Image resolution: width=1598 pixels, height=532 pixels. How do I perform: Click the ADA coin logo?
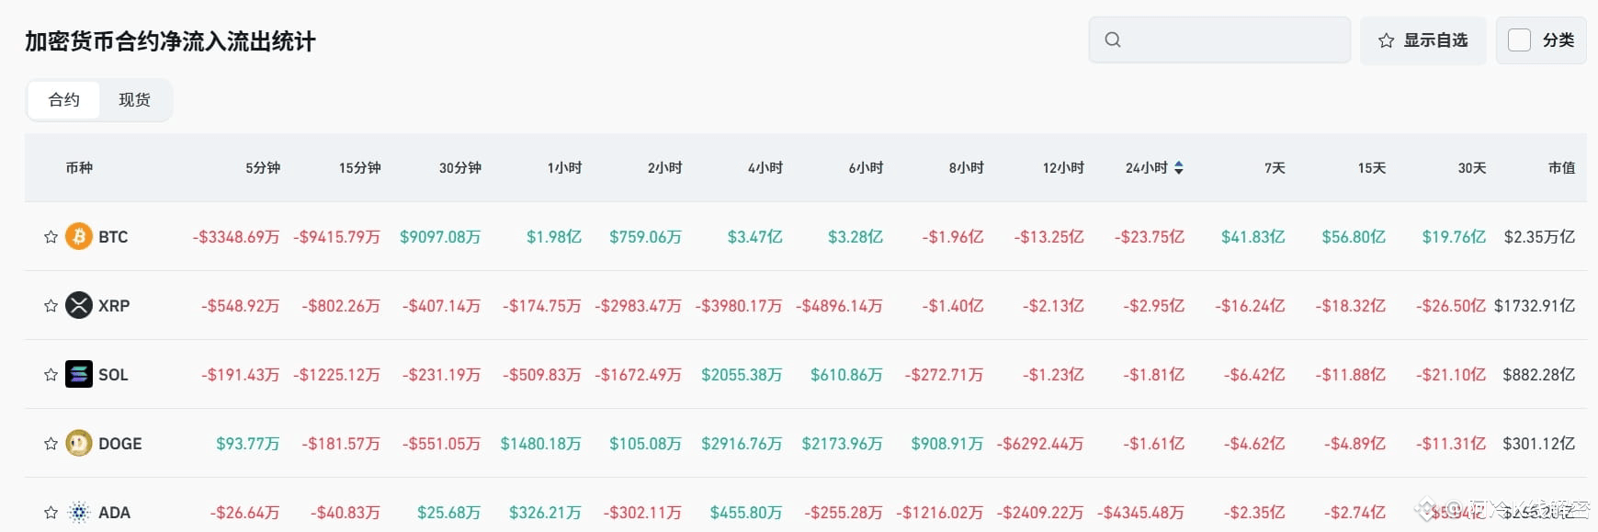pyautogui.click(x=79, y=512)
